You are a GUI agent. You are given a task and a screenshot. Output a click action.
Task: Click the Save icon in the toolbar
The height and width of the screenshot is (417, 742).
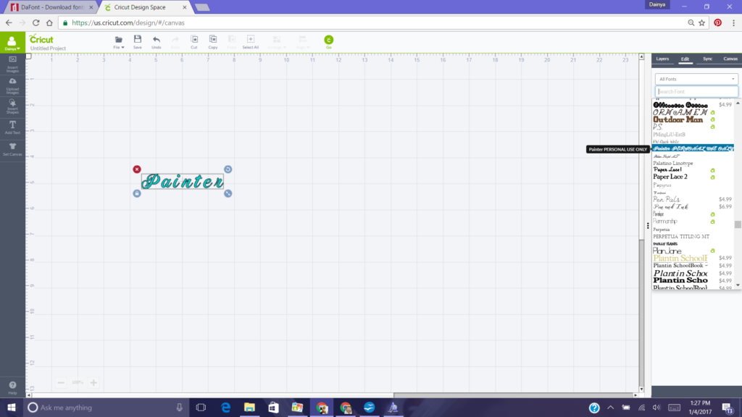tap(137, 41)
